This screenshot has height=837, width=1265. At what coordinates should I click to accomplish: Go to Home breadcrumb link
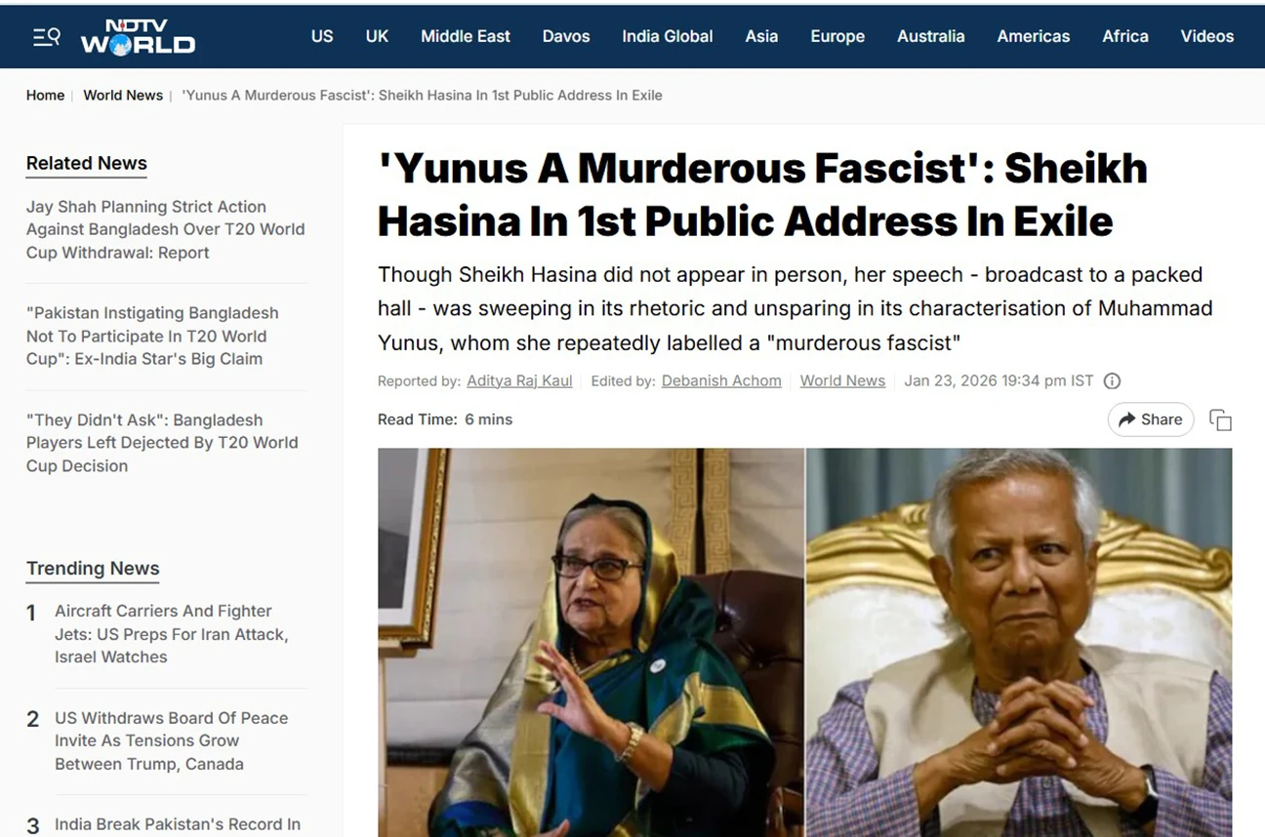[45, 95]
